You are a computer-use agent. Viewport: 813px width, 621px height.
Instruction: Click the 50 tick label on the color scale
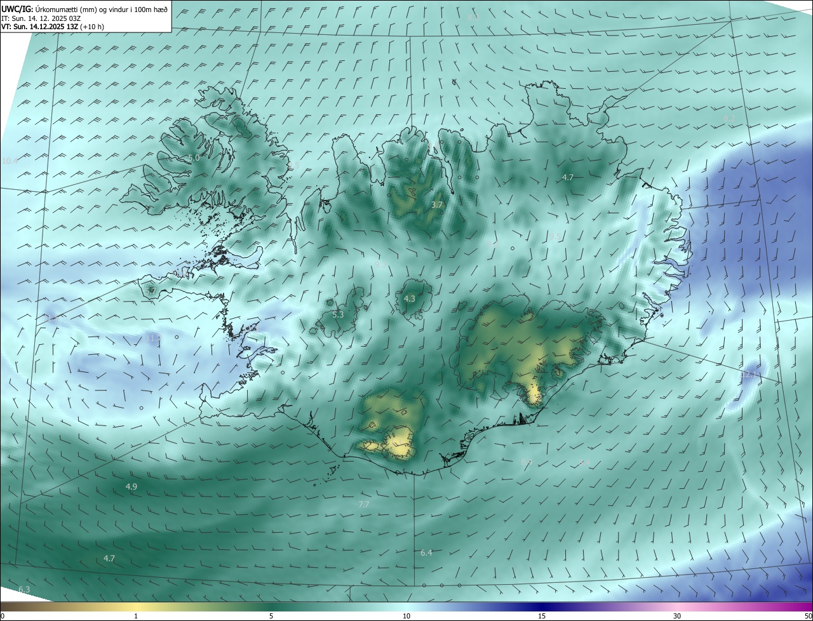point(808,617)
